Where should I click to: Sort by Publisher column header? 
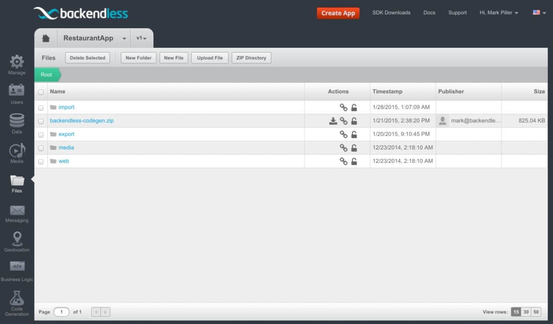click(x=451, y=92)
